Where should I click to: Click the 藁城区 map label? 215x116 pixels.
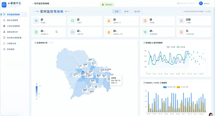99,76
